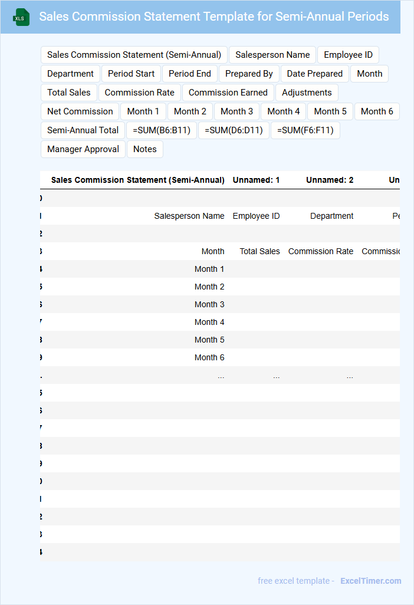Click the 'Prepared By' tag
The height and width of the screenshot is (605, 414).
249,74
